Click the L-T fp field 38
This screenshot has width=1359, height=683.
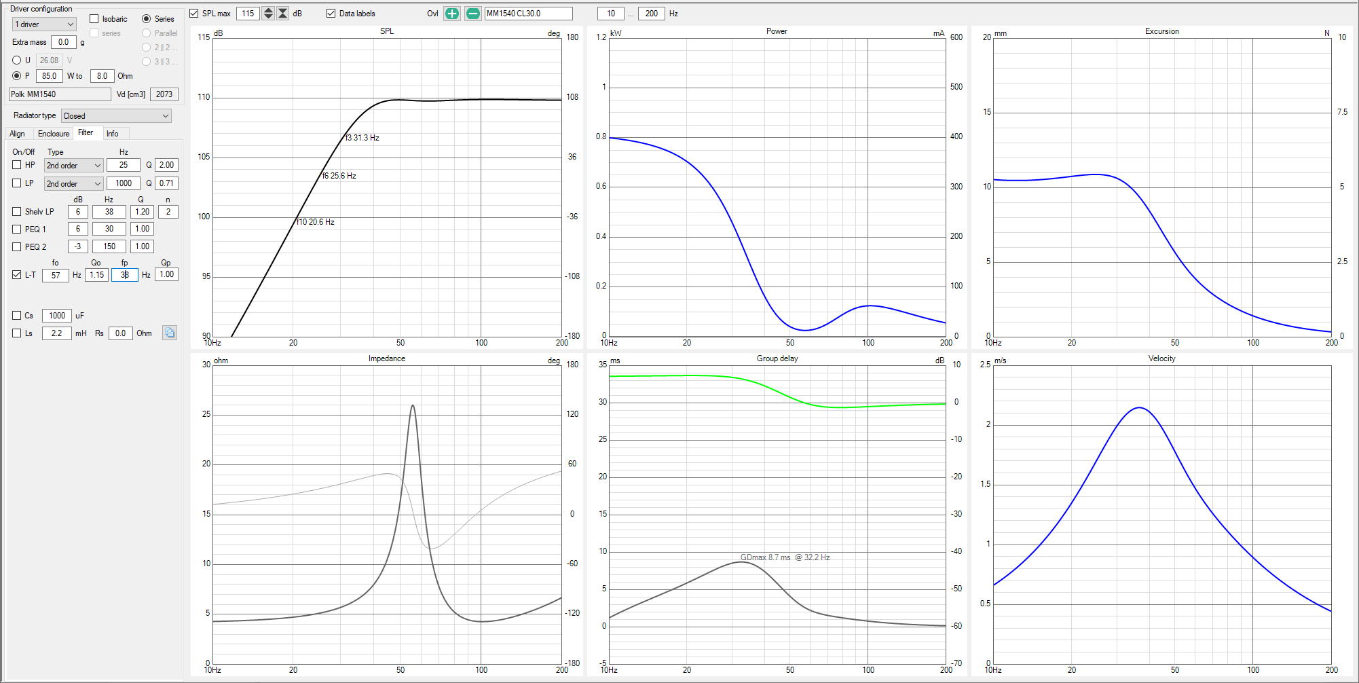125,275
